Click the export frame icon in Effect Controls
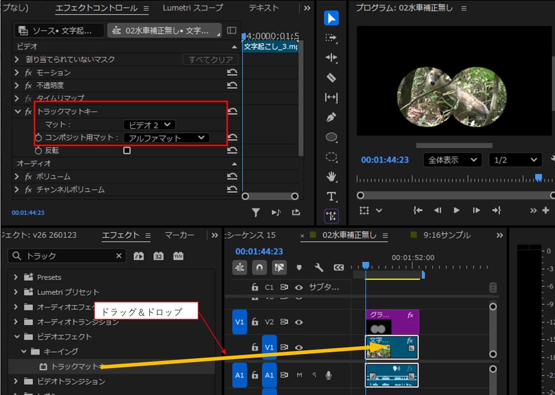555x395 pixels. tap(296, 213)
